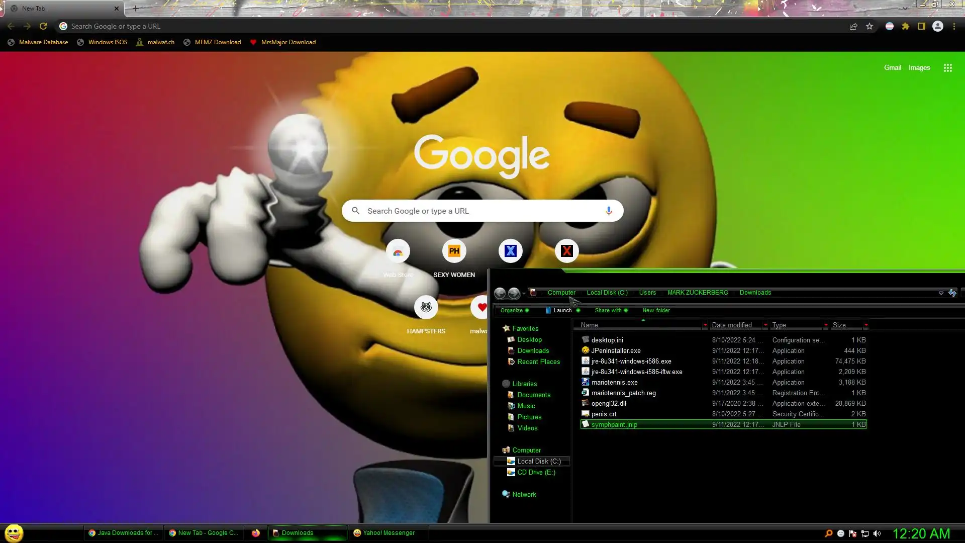Click the Firefox taskbar icon
965x543 pixels.
[256, 533]
